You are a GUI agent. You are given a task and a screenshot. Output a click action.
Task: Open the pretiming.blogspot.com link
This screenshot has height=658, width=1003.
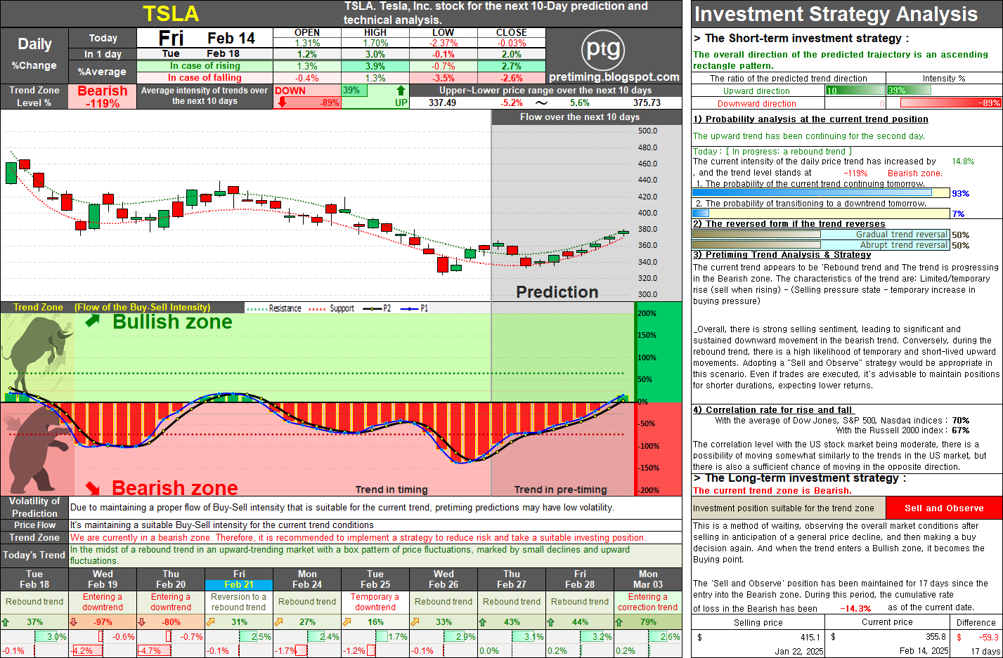(614, 77)
